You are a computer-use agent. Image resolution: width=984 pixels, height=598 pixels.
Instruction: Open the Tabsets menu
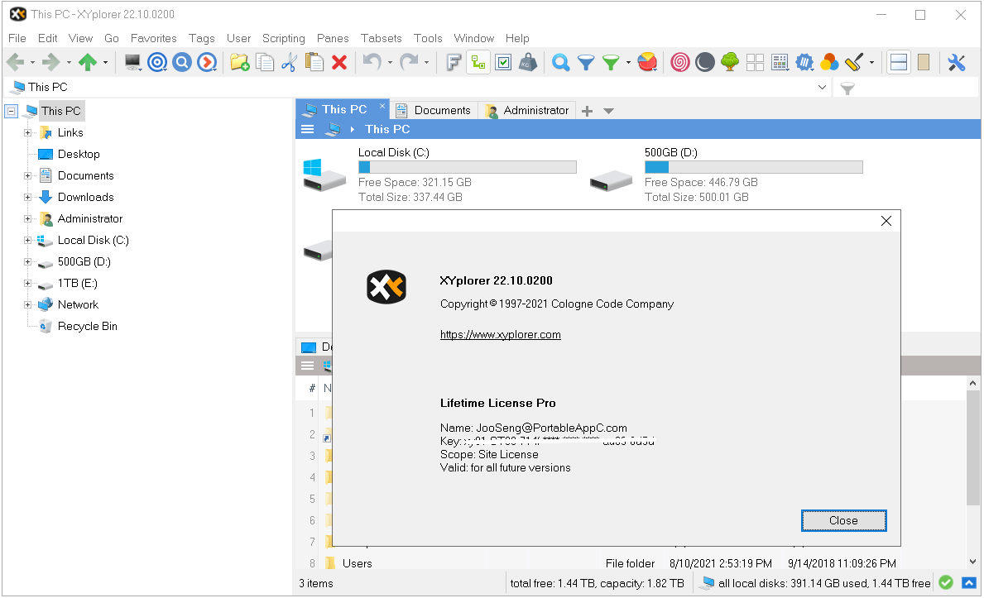(381, 38)
